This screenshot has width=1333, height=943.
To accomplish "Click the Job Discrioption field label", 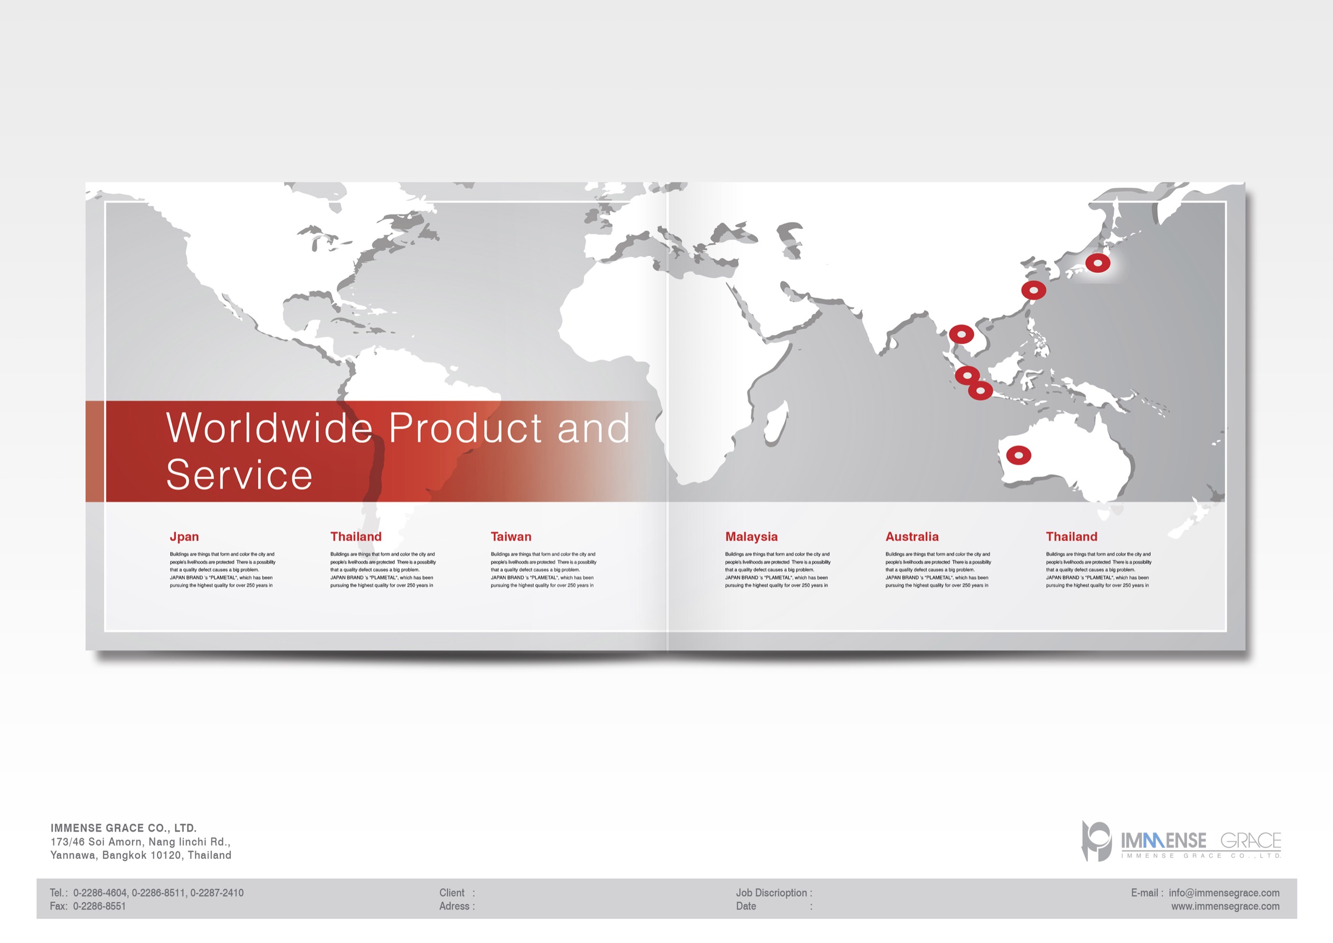I will point(771,893).
